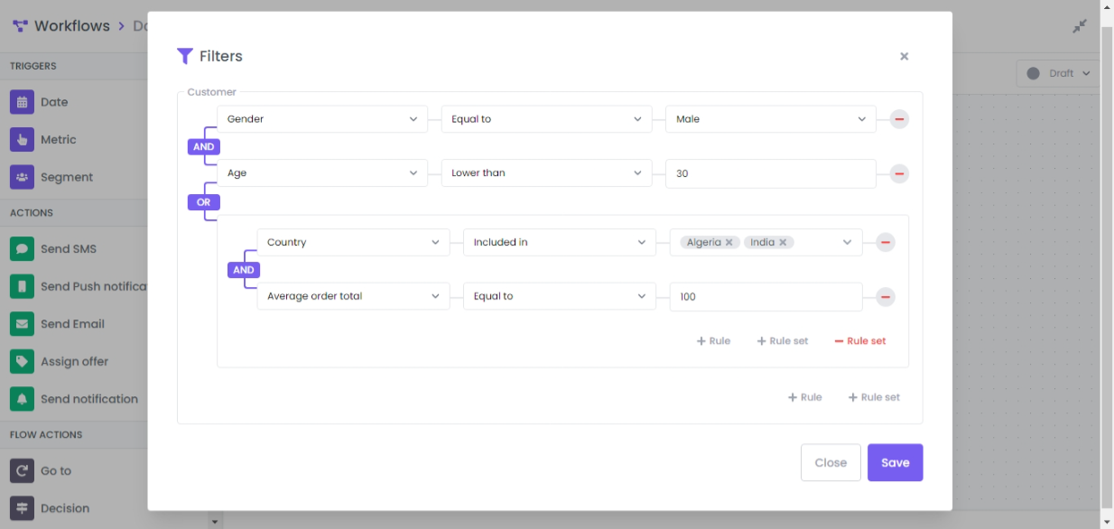Remove the Age rule with its minus icon
Viewport: 1114px width, 529px height.
point(899,173)
